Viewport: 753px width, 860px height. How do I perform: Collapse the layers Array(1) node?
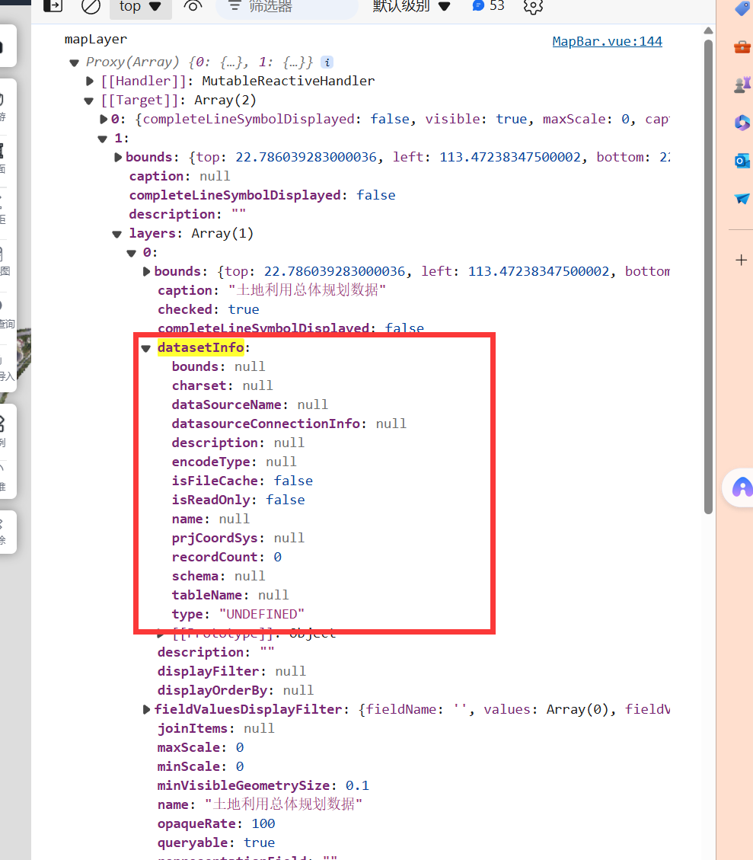coord(117,234)
